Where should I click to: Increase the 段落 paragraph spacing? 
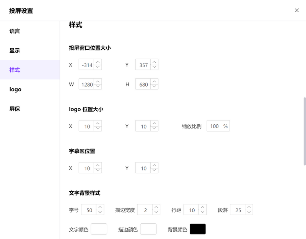[x=249, y=207]
